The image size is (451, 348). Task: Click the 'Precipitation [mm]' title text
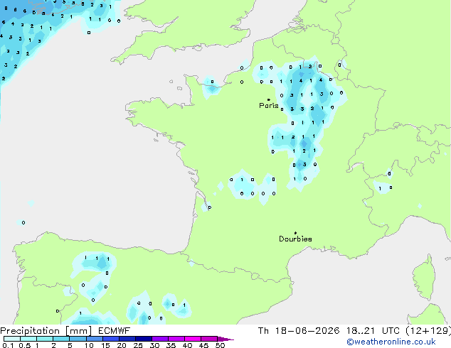click(46, 331)
